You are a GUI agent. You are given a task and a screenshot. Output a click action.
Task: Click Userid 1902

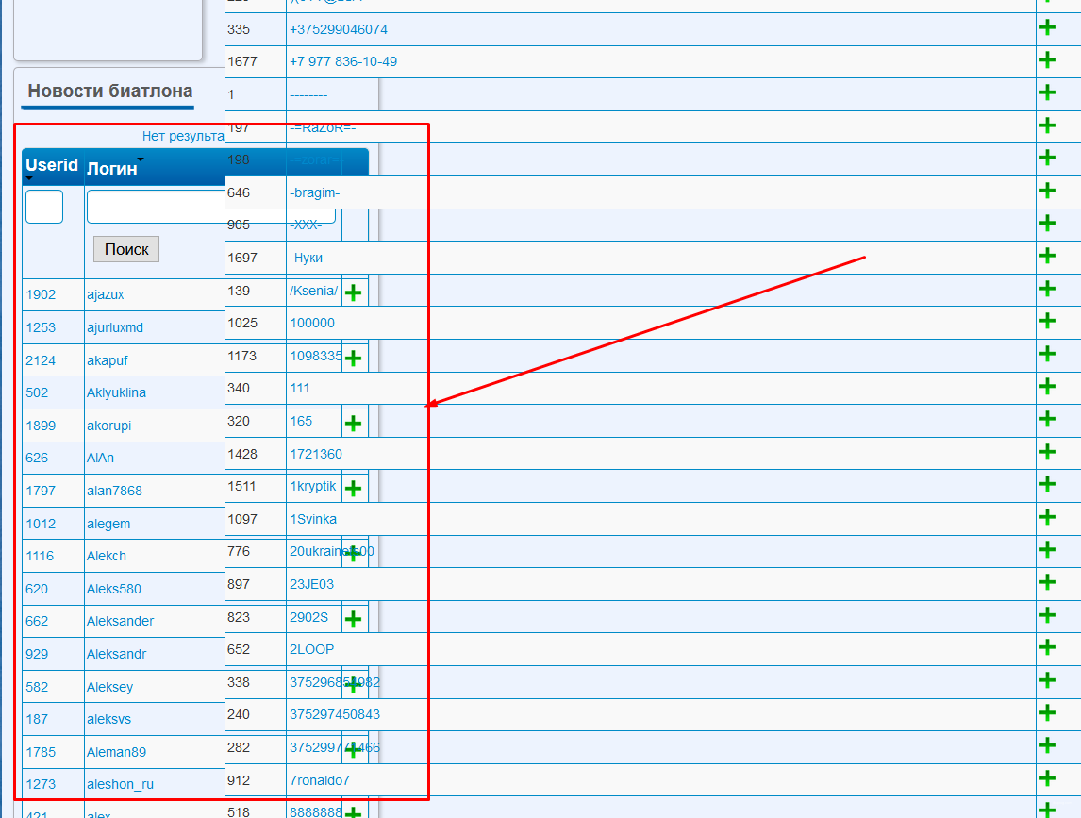(41, 294)
